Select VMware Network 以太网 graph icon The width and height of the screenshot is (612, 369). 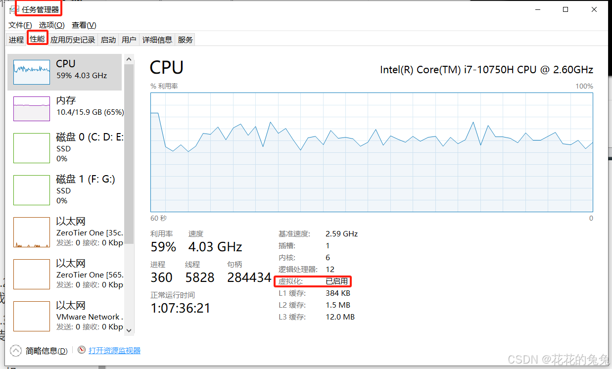(x=32, y=316)
